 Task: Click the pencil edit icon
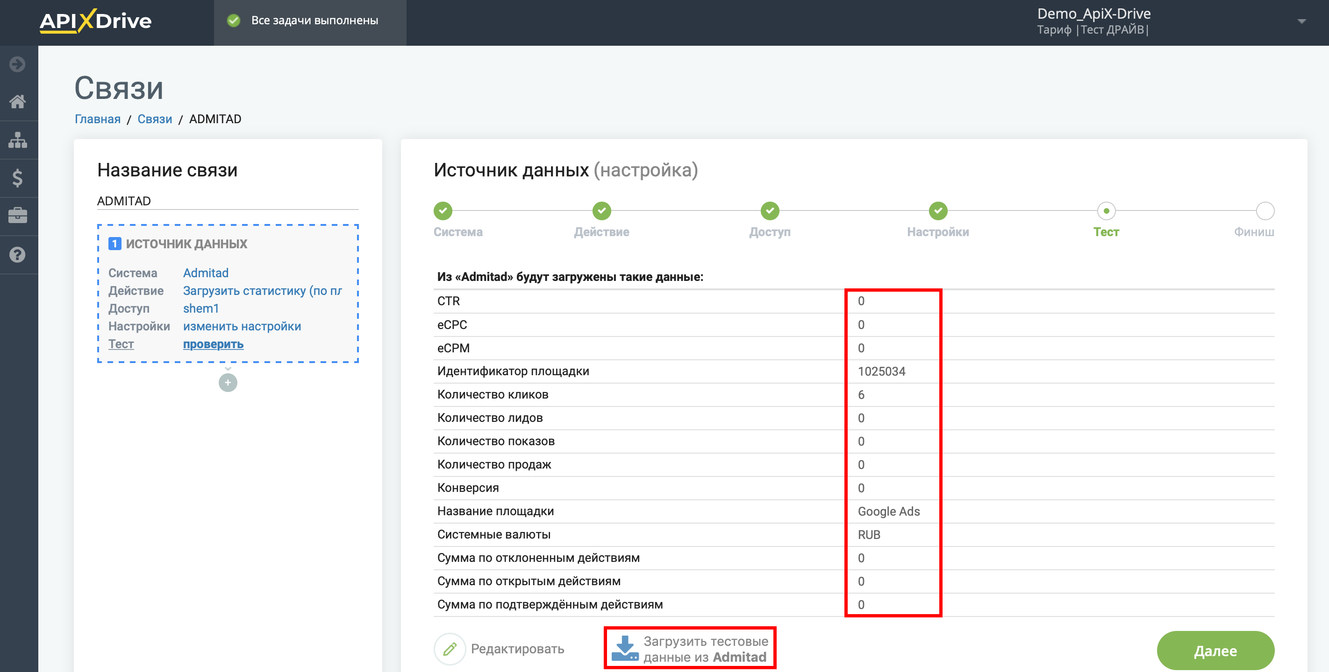click(x=450, y=649)
